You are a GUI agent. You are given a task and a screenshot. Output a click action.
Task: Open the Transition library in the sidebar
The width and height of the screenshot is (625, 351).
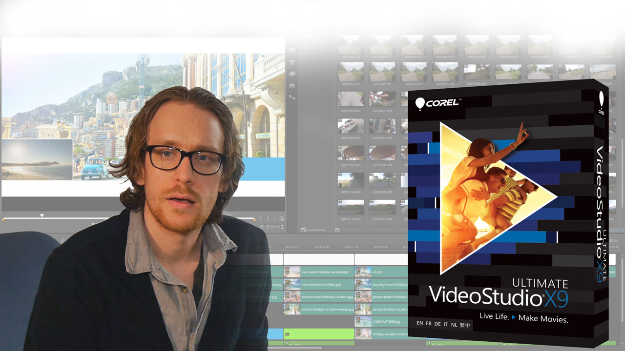(292, 51)
